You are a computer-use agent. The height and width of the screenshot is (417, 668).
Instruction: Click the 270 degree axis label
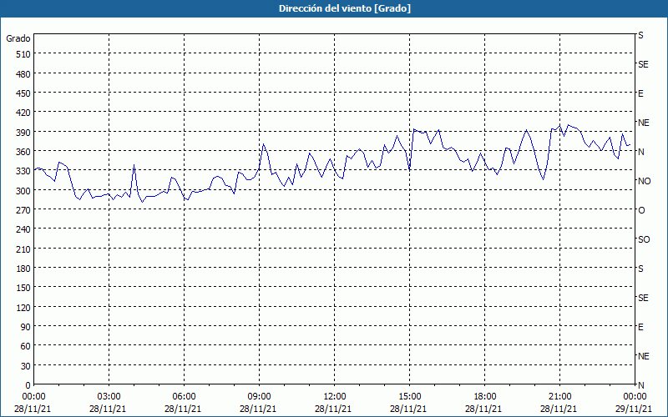[23, 210]
